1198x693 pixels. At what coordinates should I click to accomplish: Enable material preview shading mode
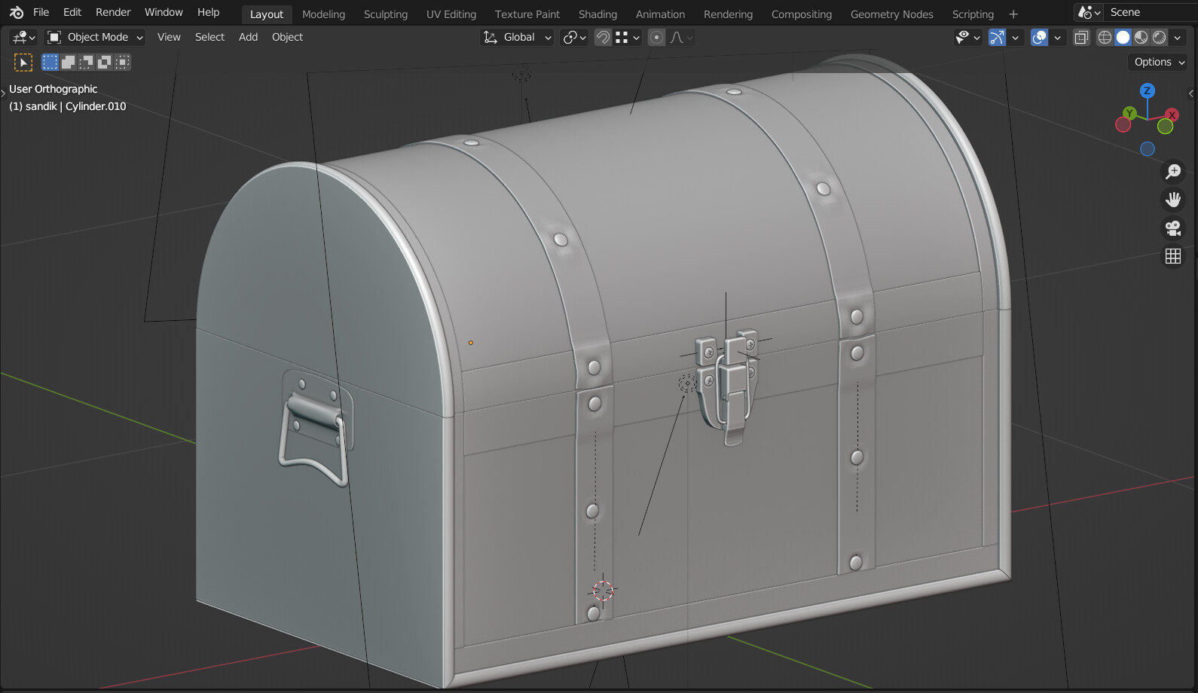point(1141,38)
